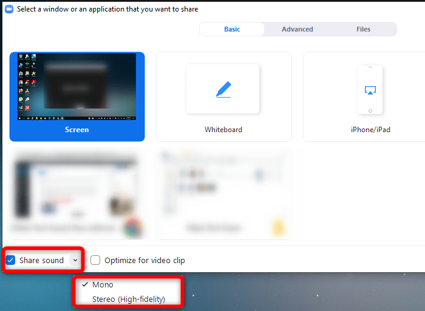Click the Whiteboard text label

point(223,130)
